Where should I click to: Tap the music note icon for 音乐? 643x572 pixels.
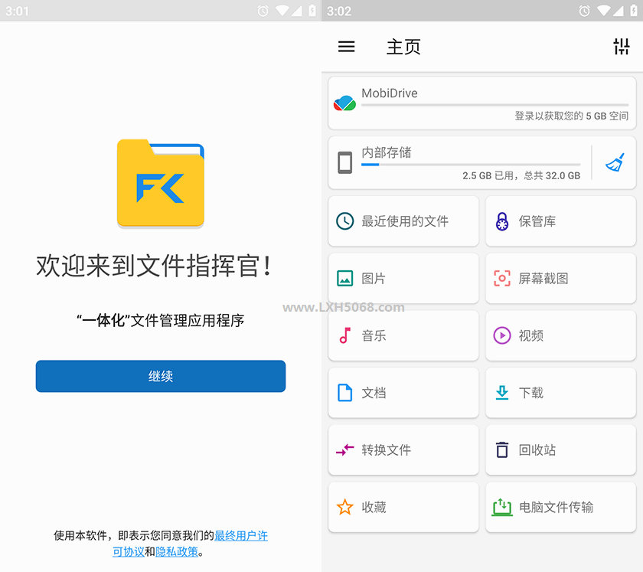coord(345,335)
